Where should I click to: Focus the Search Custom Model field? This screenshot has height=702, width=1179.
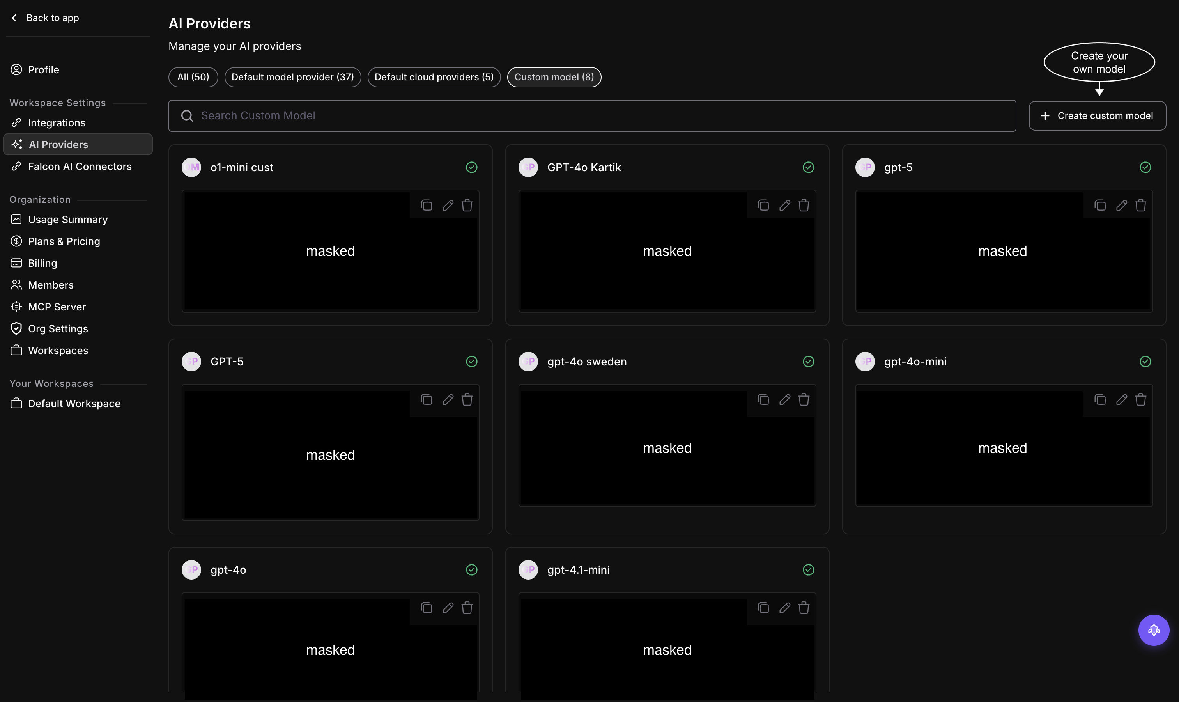click(592, 116)
